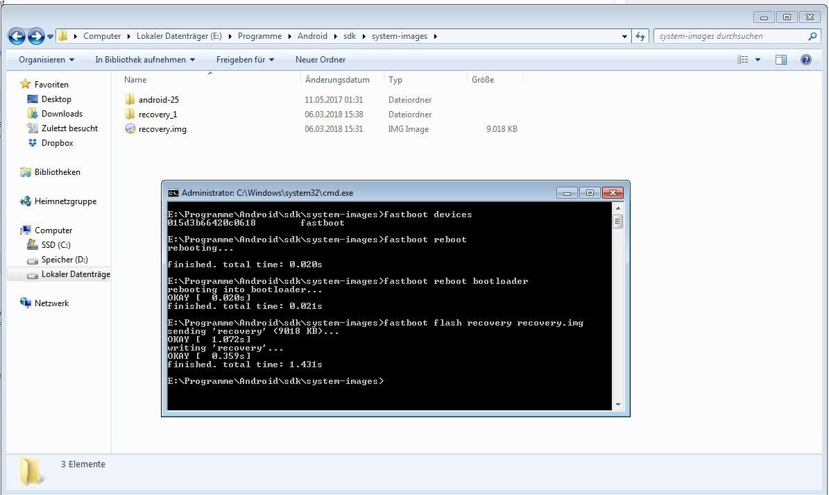Click the search magnifier icon
This screenshot has width=829, height=495.
tap(812, 36)
